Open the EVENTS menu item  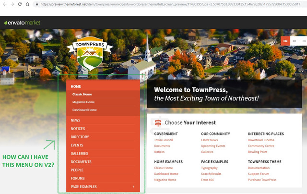coord(77,145)
